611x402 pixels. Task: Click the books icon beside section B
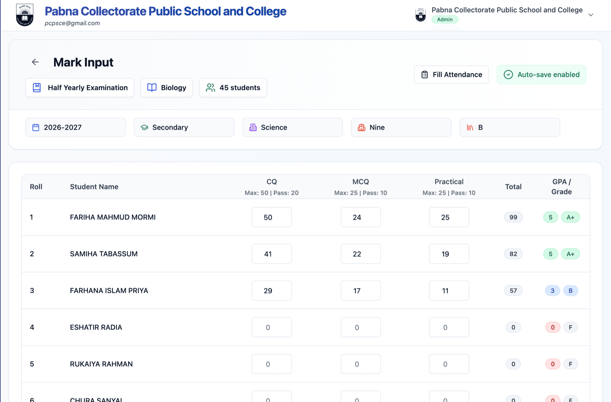coord(470,127)
